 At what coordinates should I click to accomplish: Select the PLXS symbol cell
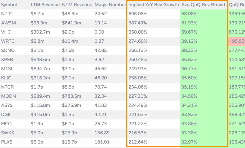click(7, 142)
